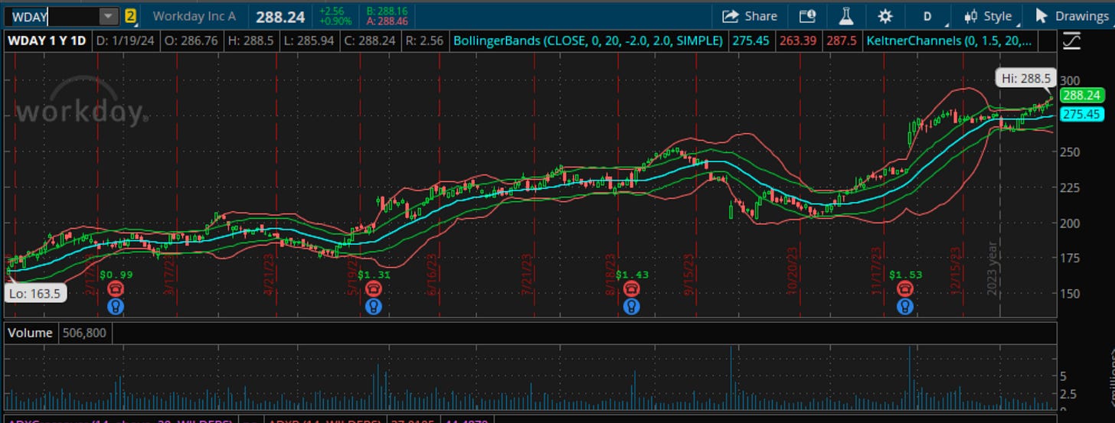Click the red earnings phone icon under $0.99
Screen dimensions: 1115x423
coord(116,288)
